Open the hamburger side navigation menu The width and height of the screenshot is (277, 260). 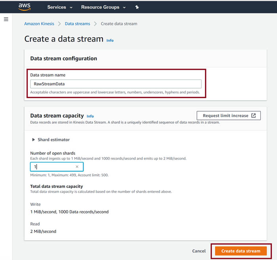[x=6, y=19]
